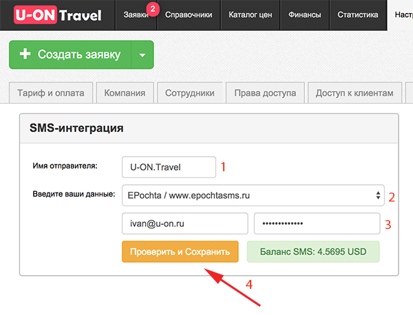Viewport: 413px width, 315px height.
Task: Open the Сотрудники tab
Action: [x=191, y=94]
